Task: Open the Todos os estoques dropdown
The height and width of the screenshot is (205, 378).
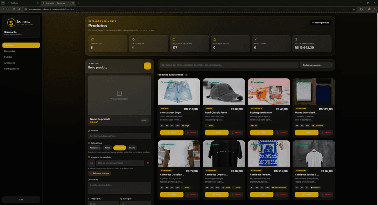Action: [316, 65]
